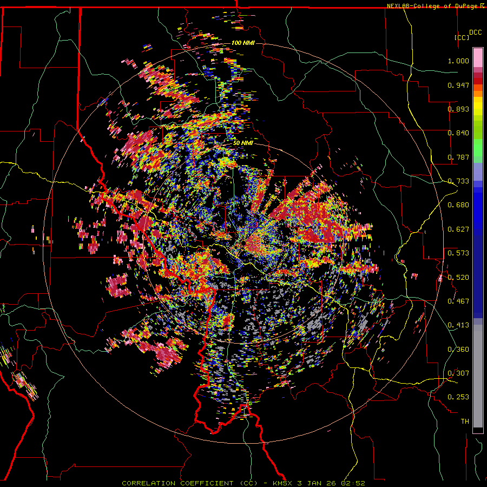Click the Correlation Coefficient KMSX caption

point(243,483)
